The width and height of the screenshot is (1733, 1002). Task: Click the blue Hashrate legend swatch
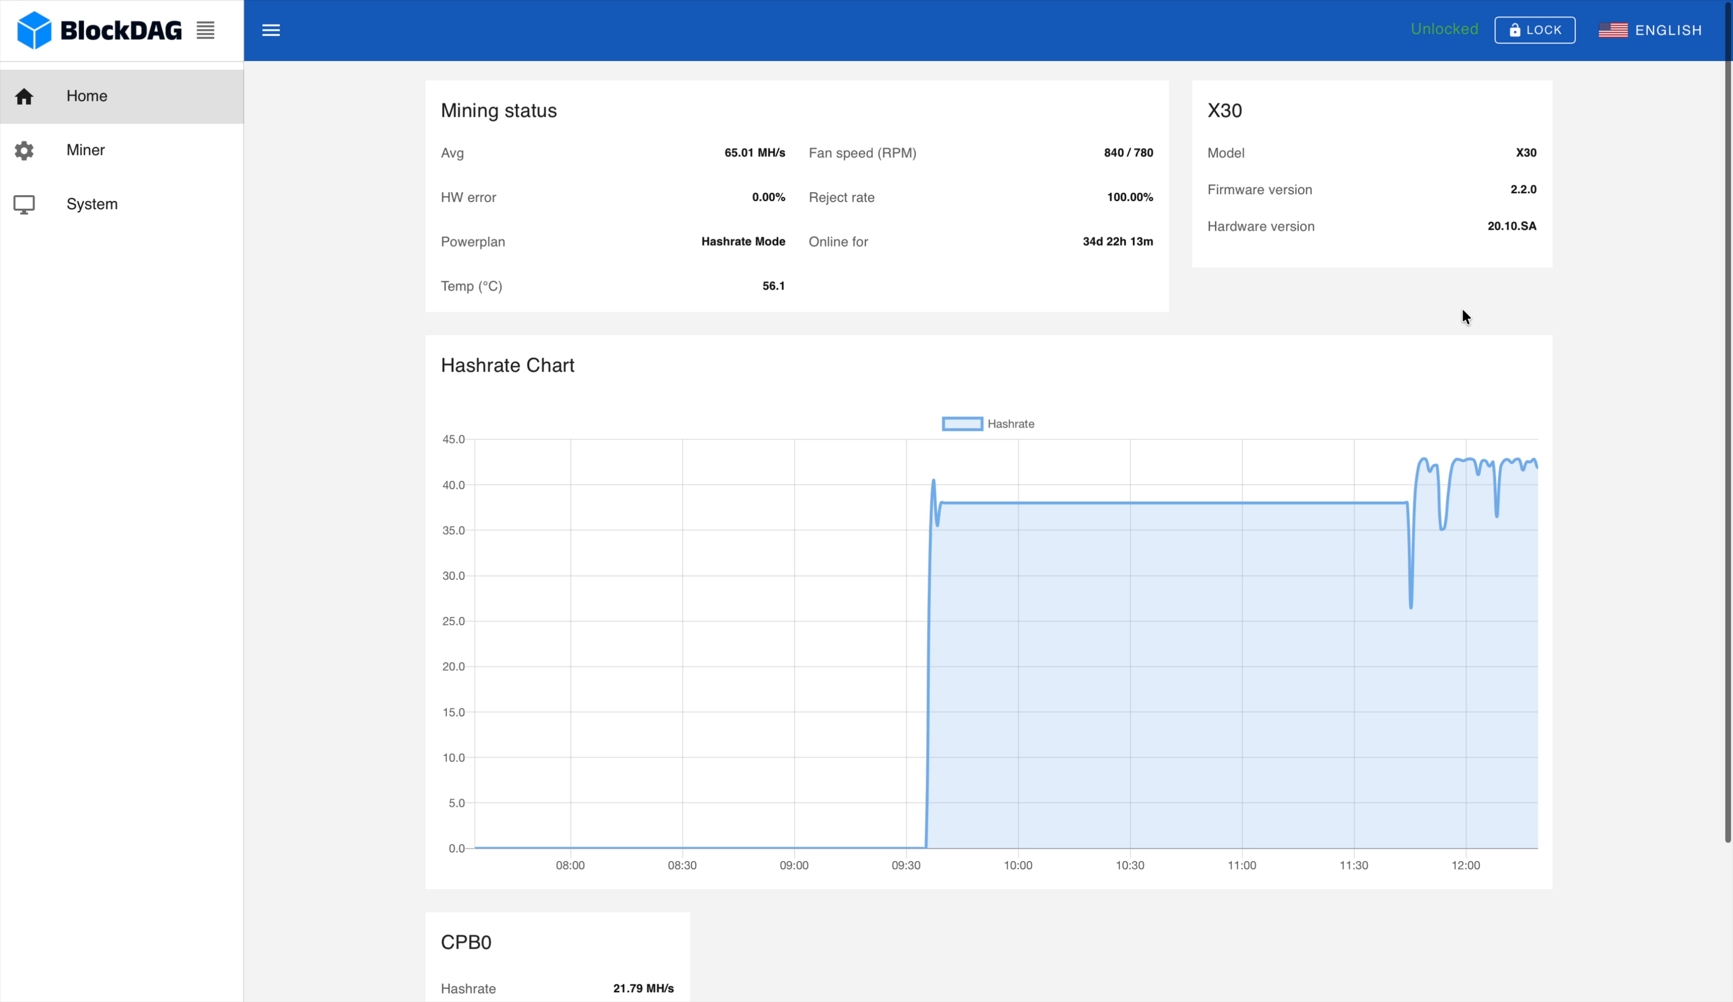coord(962,423)
